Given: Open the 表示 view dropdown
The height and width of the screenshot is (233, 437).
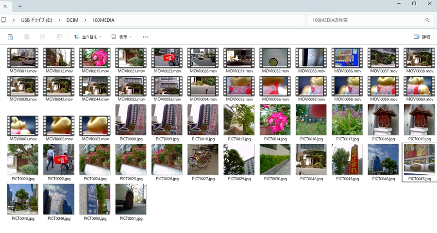Looking at the screenshot, I should coord(121,37).
